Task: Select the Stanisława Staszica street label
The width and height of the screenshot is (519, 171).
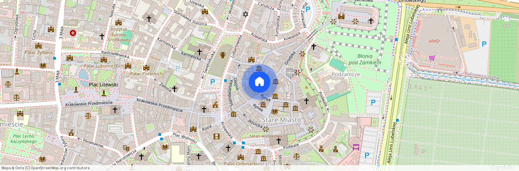Action: [190, 18]
